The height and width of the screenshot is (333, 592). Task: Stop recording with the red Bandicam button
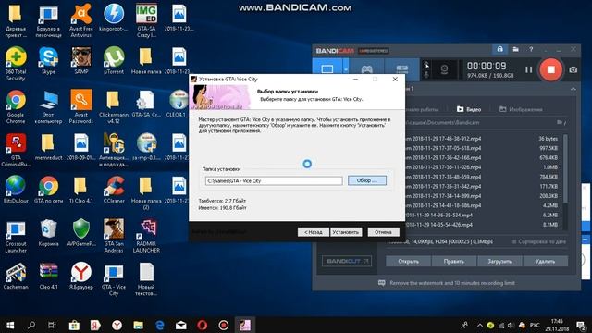[551, 69]
